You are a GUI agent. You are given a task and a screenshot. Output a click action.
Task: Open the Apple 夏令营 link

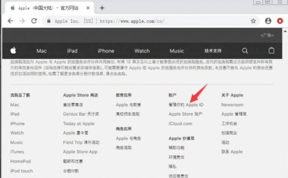(75, 133)
